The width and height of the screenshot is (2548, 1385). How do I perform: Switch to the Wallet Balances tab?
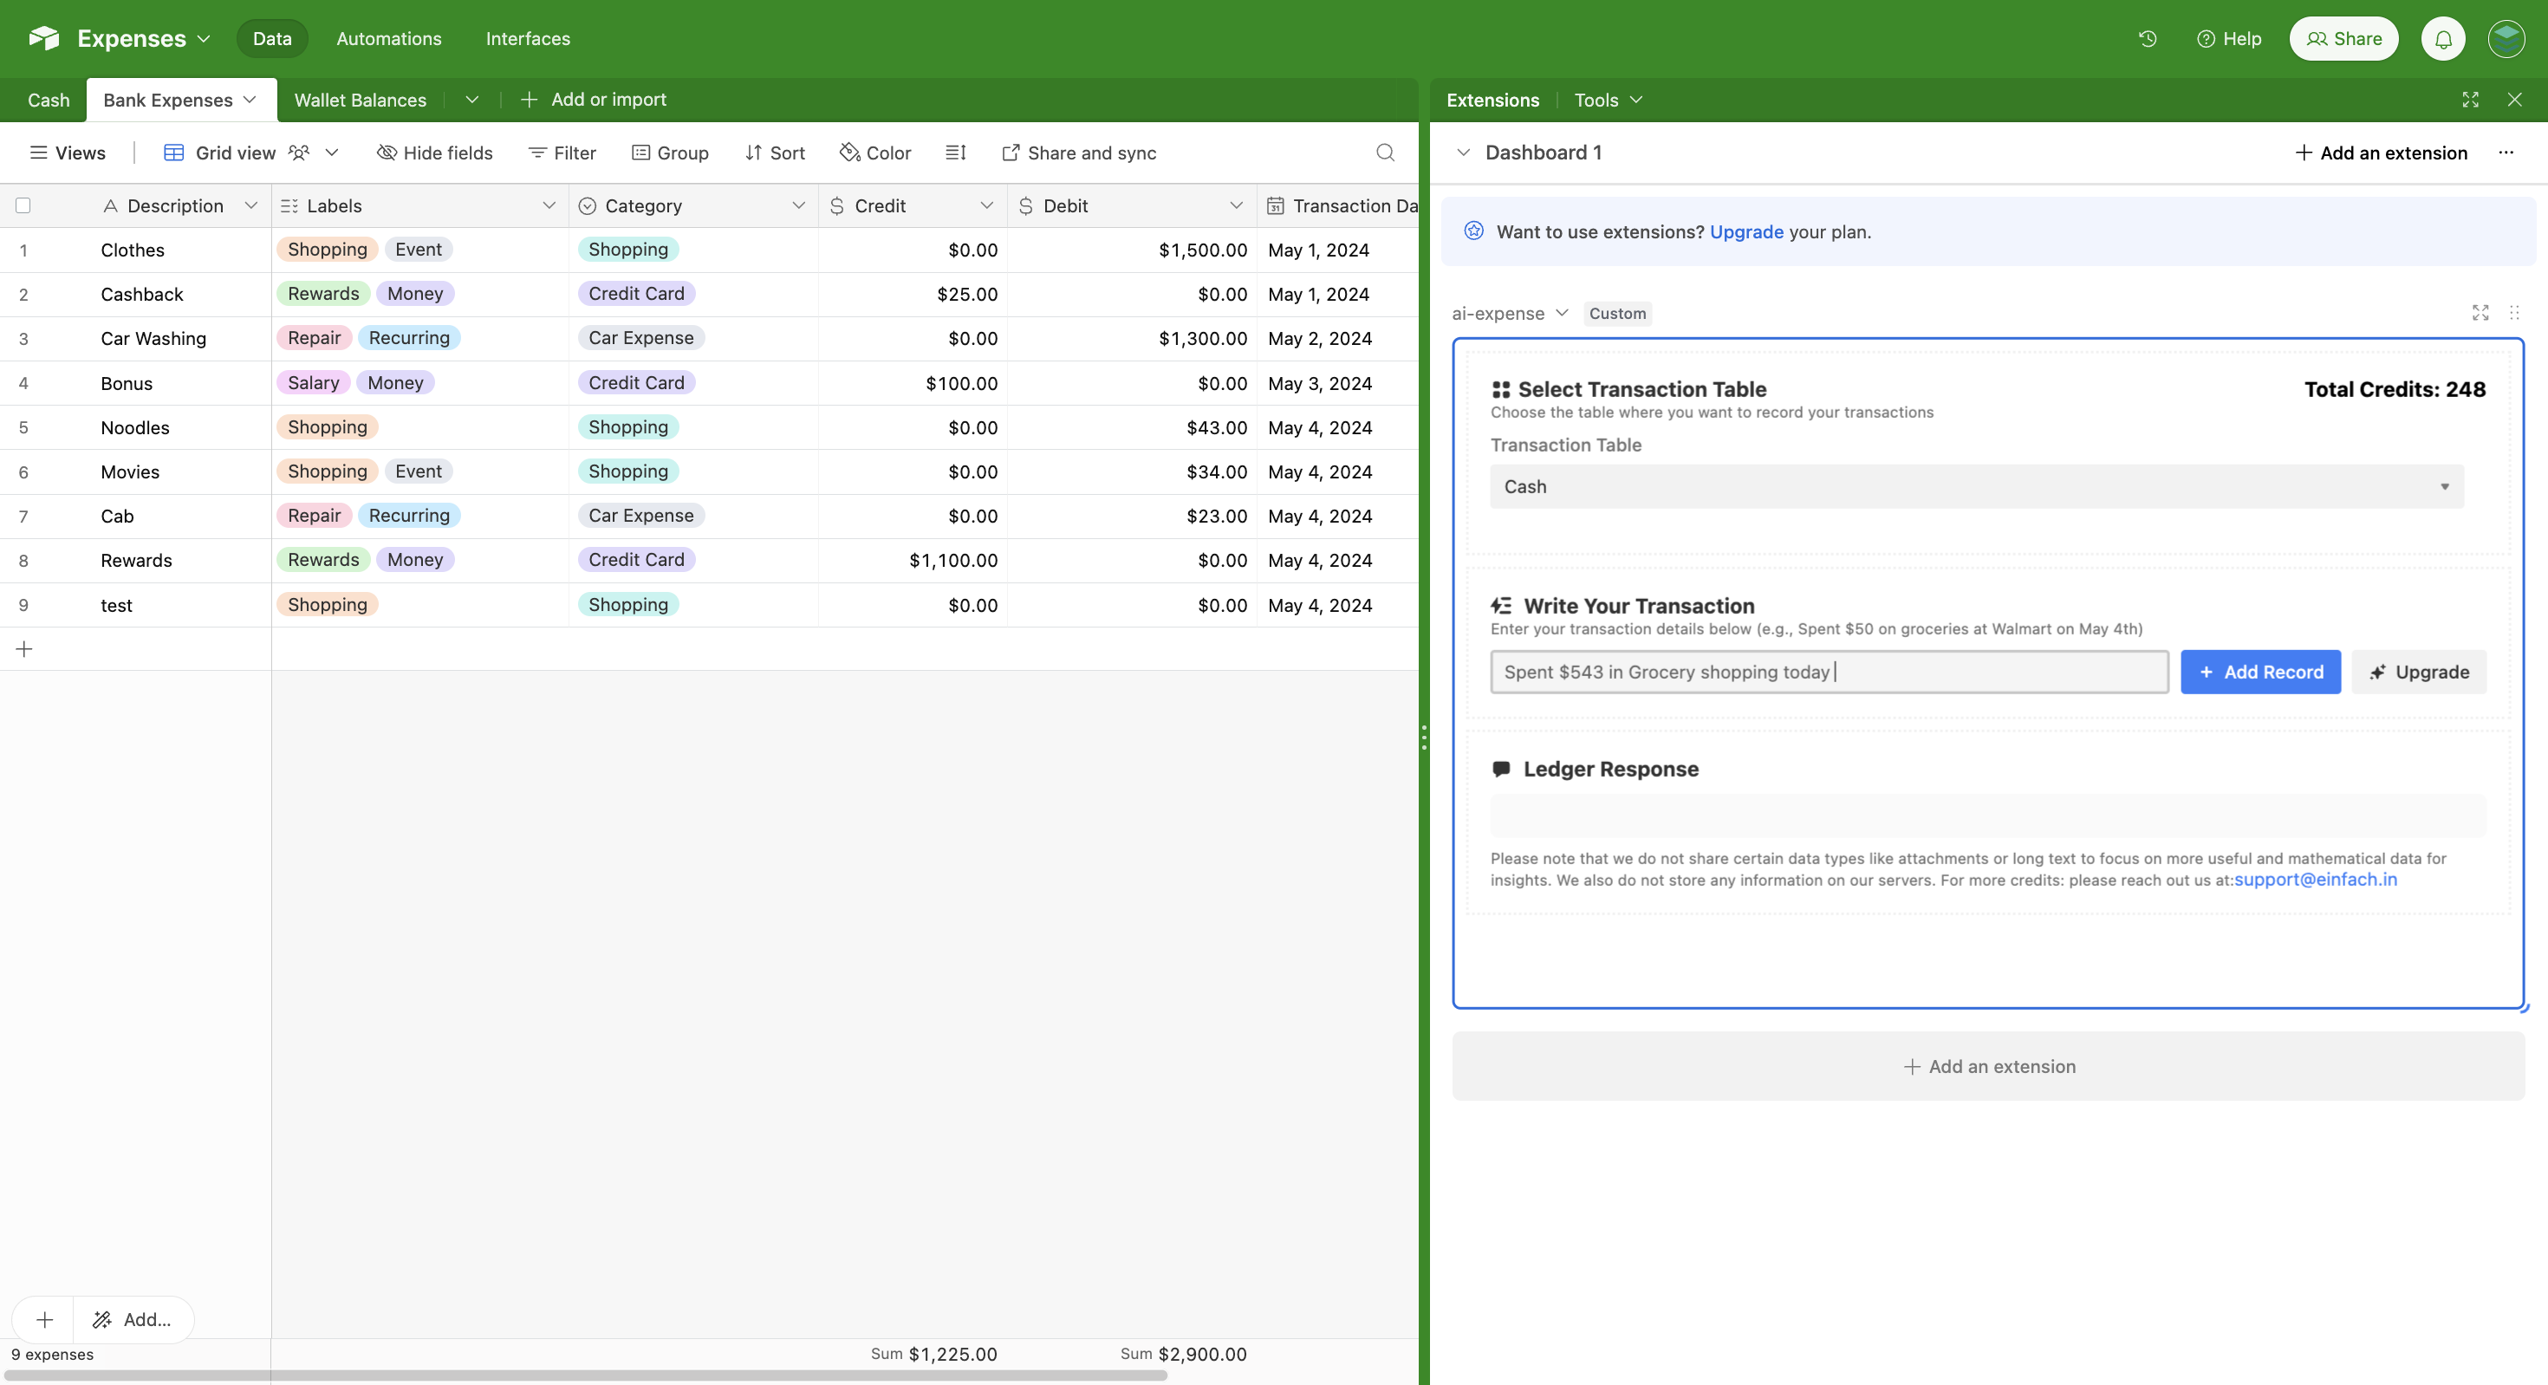[x=360, y=100]
